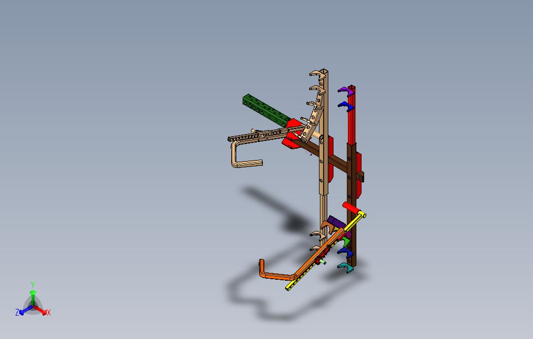Select the blue hook below the purple hook
The image size is (533, 339).
[345, 106]
